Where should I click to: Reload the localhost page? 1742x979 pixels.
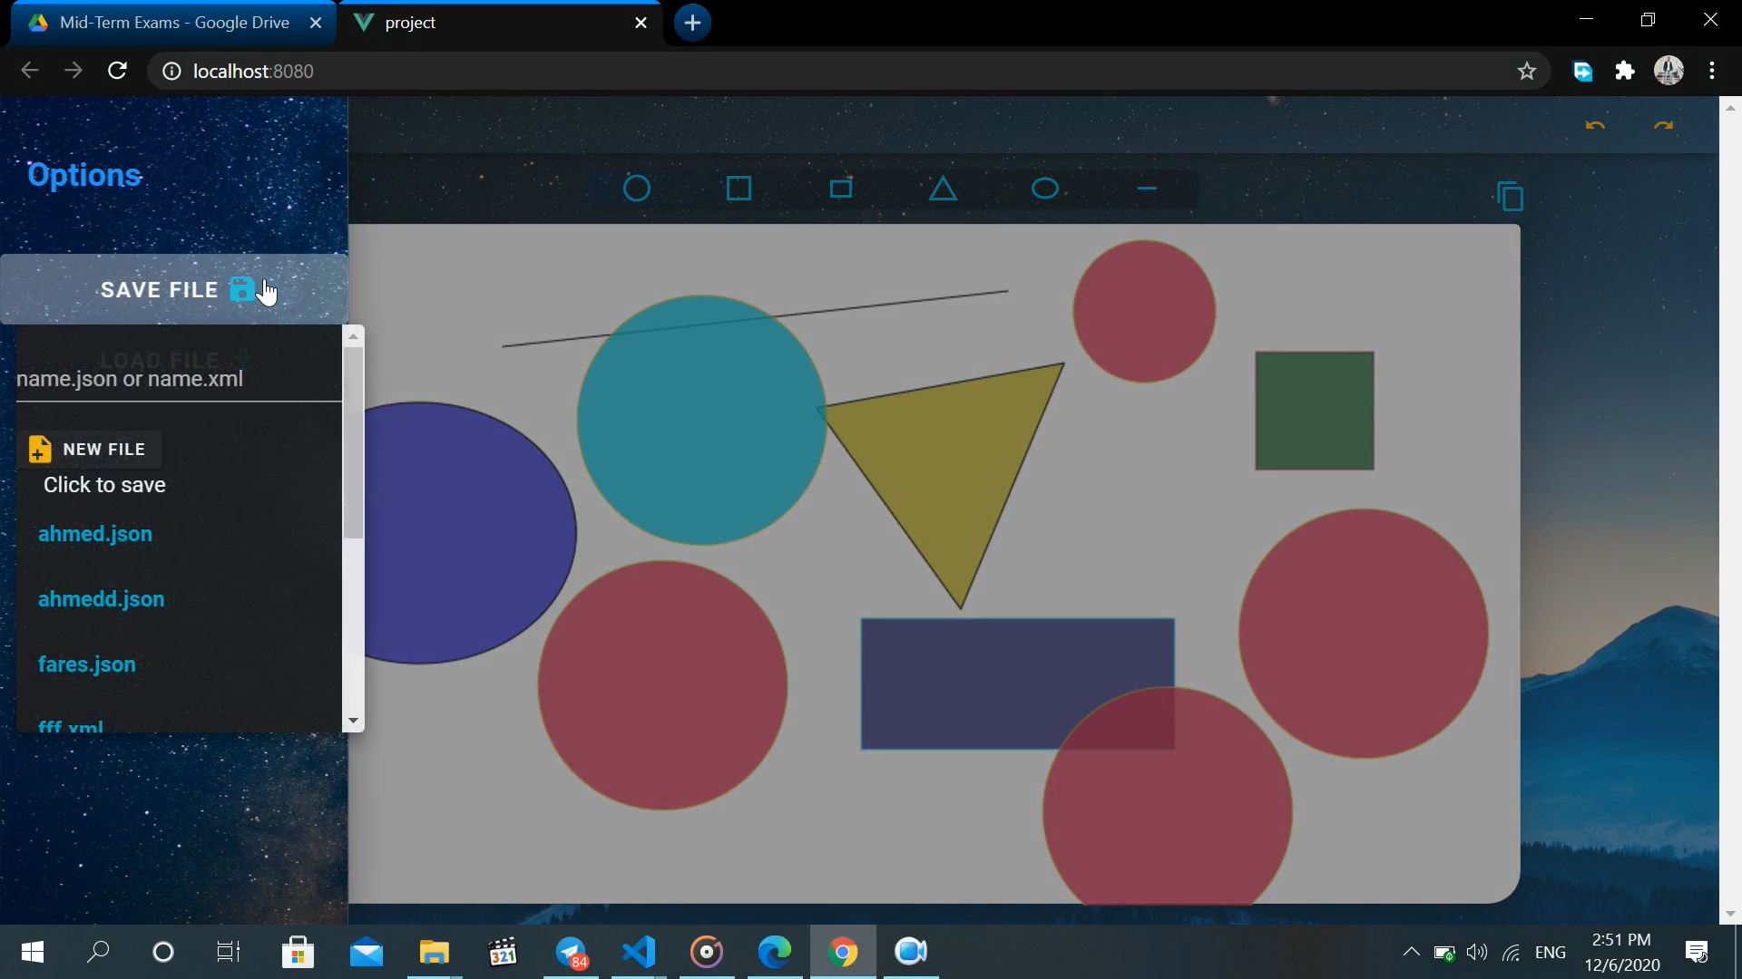click(x=117, y=71)
